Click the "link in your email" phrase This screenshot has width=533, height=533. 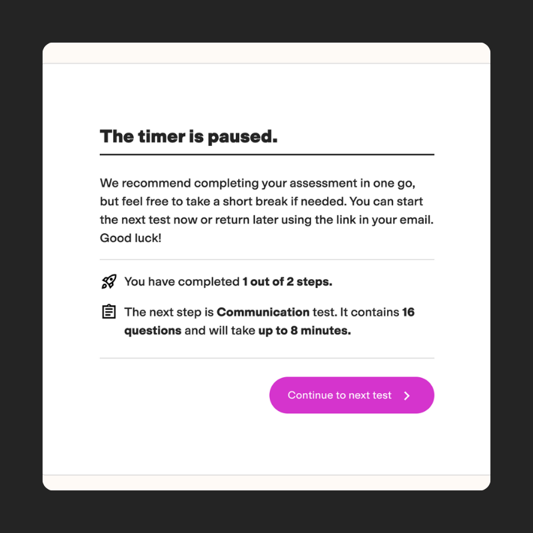point(378,219)
